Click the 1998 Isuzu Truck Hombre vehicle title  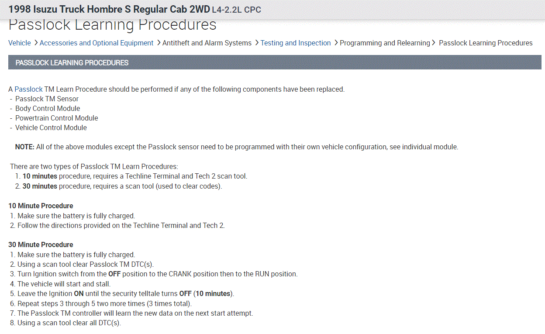coord(109,9)
